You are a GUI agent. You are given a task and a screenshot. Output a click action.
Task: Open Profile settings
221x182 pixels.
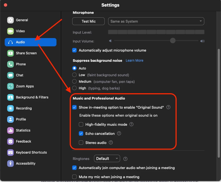pyautogui.click(x=31, y=119)
